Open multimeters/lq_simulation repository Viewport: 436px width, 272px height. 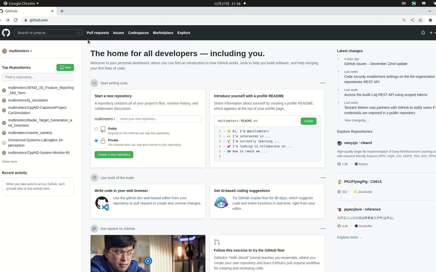(x=28, y=100)
